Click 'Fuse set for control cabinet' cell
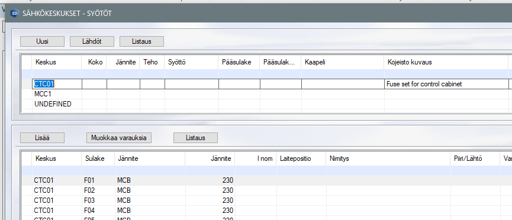This screenshot has width=512, height=220. point(446,84)
